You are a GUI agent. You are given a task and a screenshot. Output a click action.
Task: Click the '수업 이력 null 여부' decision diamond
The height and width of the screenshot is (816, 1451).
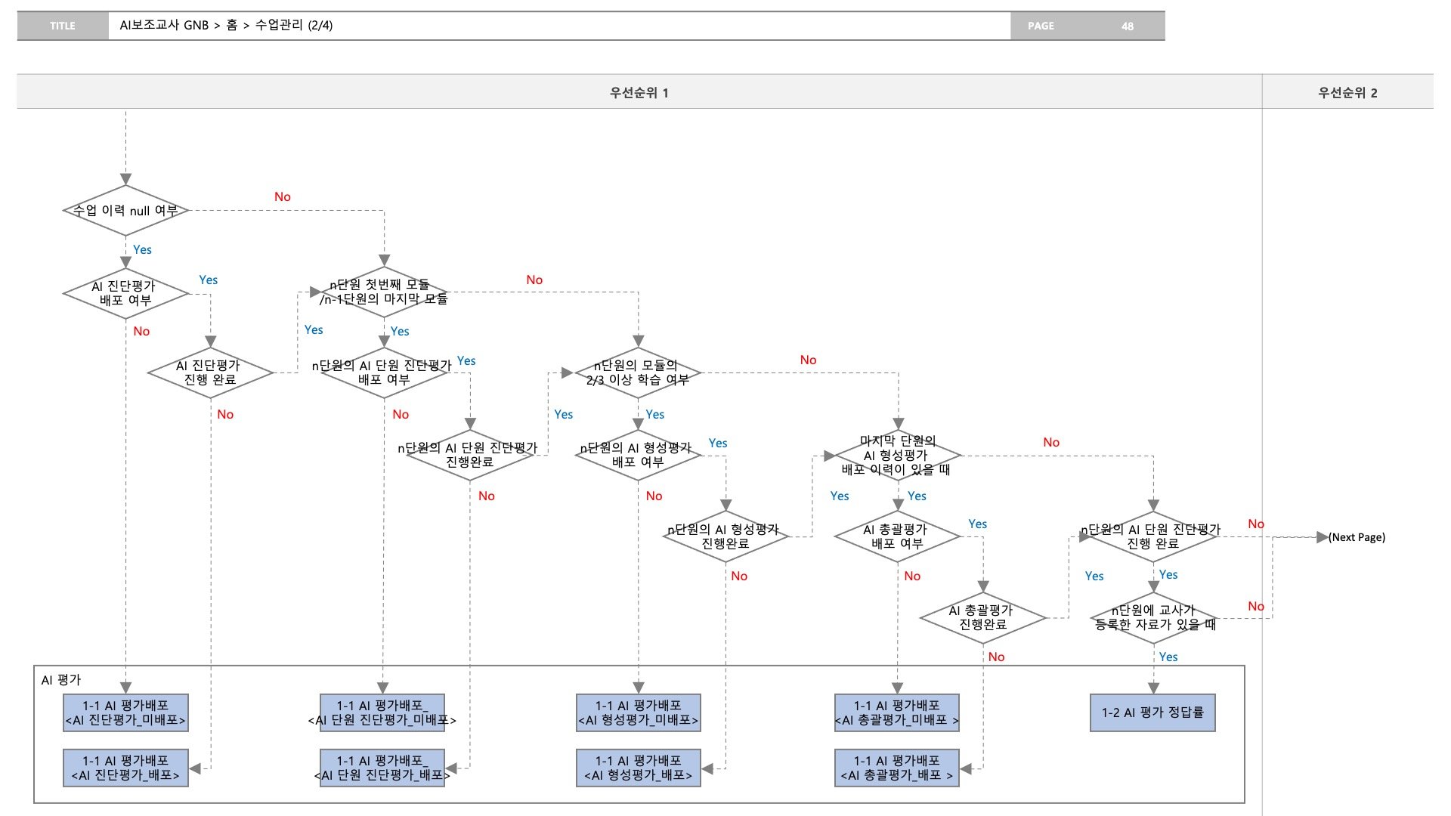click(x=125, y=211)
